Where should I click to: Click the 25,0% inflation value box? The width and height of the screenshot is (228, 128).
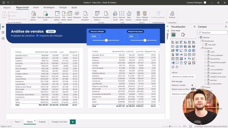point(95,36)
